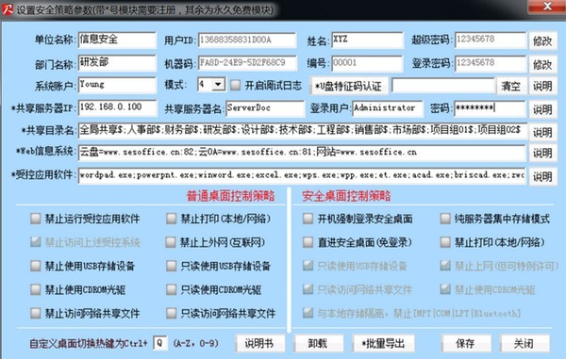The width and height of the screenshot is (566, 359).
Task: Click the 登录密码 field 12345678
Action: click(x=491, y=63)
